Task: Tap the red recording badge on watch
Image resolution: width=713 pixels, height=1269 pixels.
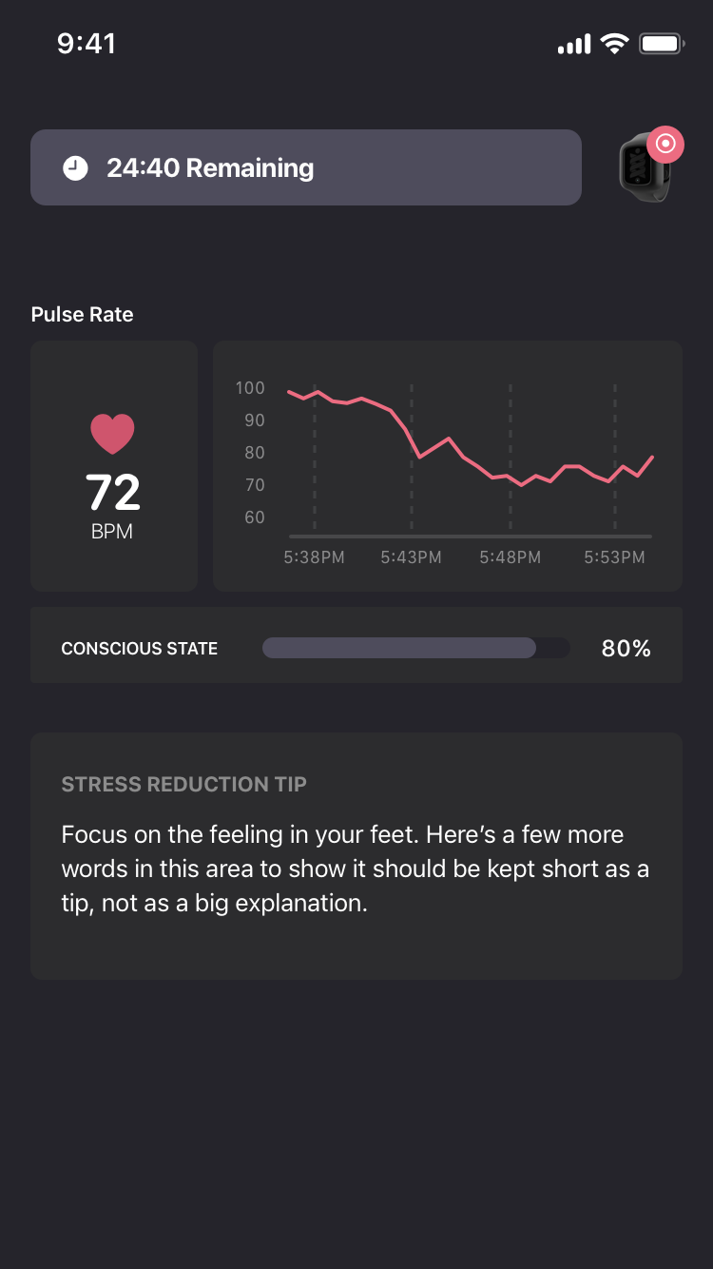Action: click(x=666, y=144)
